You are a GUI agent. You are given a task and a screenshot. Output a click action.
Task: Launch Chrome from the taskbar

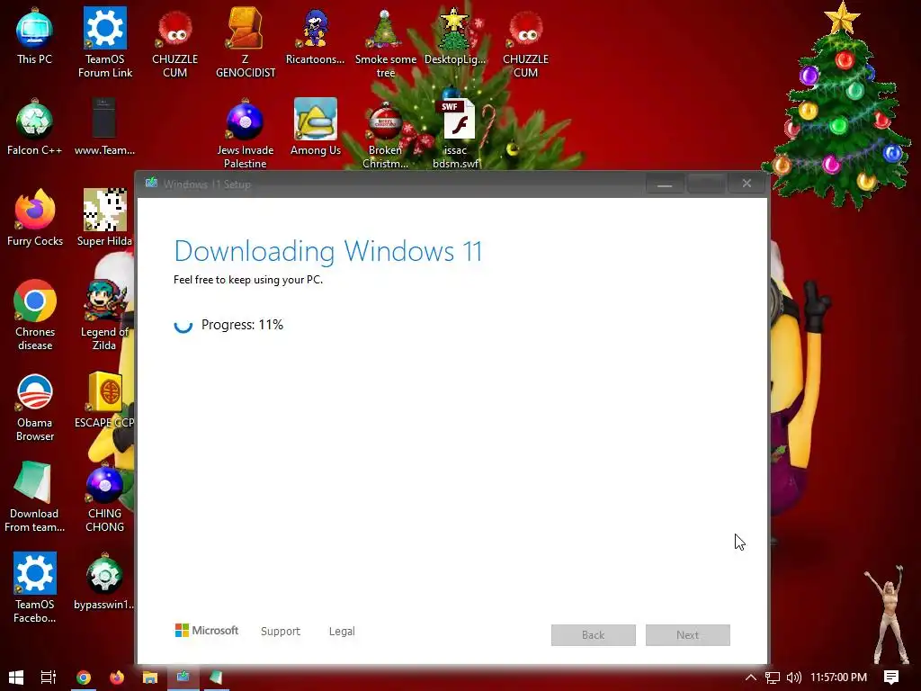tap(84, 678)
